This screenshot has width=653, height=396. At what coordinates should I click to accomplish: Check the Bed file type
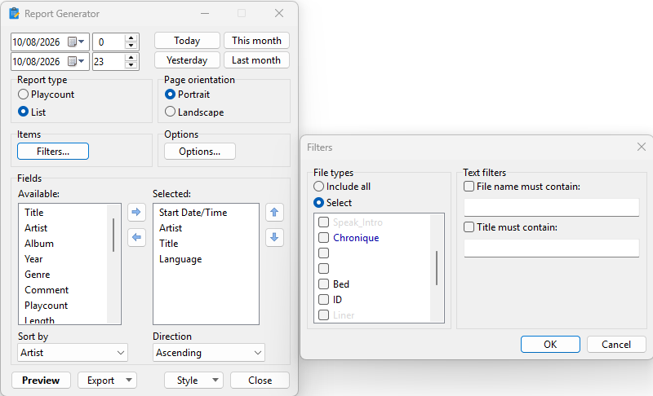[x=323, y=284]
